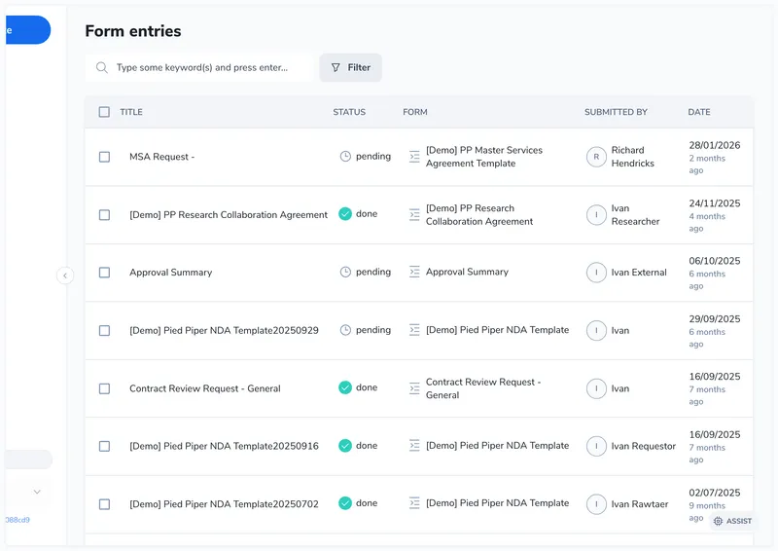
Task: Click the search magnifier icon
Action: point(102,67)
